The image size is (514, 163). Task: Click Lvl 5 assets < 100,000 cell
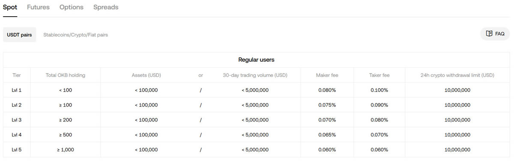pos(146,150)
